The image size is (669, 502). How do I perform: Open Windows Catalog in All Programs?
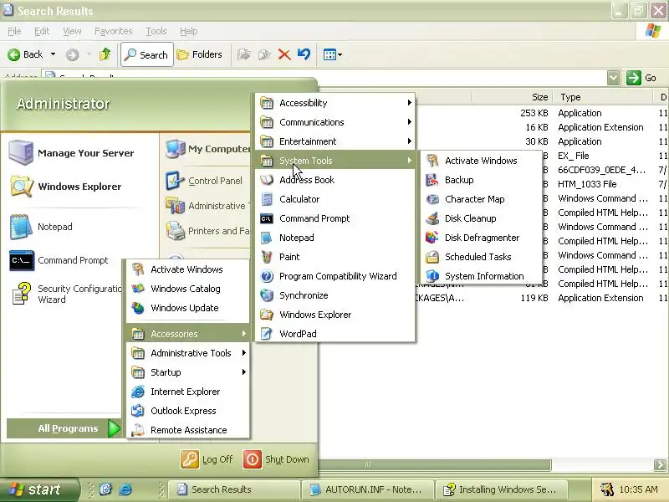pos(188,289)
